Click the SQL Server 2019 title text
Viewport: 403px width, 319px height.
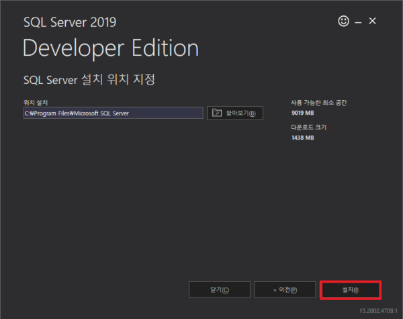pos(70,22)
